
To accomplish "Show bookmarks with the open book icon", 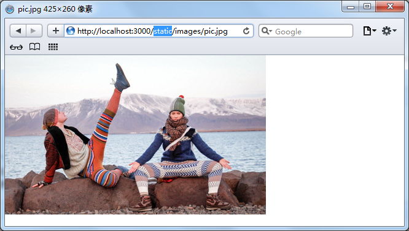I will click(34, 47).
